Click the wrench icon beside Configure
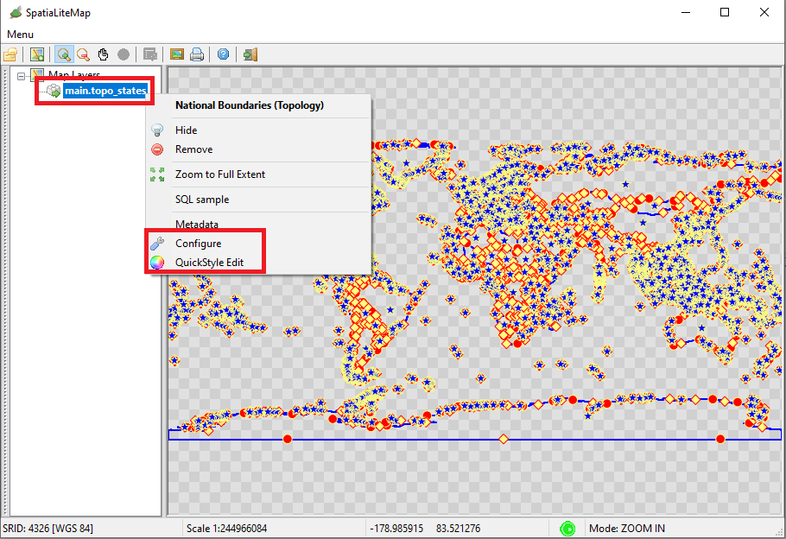Screen dimensions: 786x539 tap(157, 244)
